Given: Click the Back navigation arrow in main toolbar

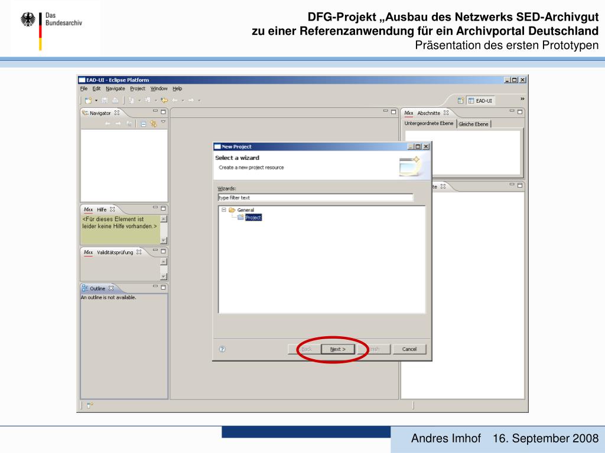Looking at the screenshot, I should click(175, 100).
